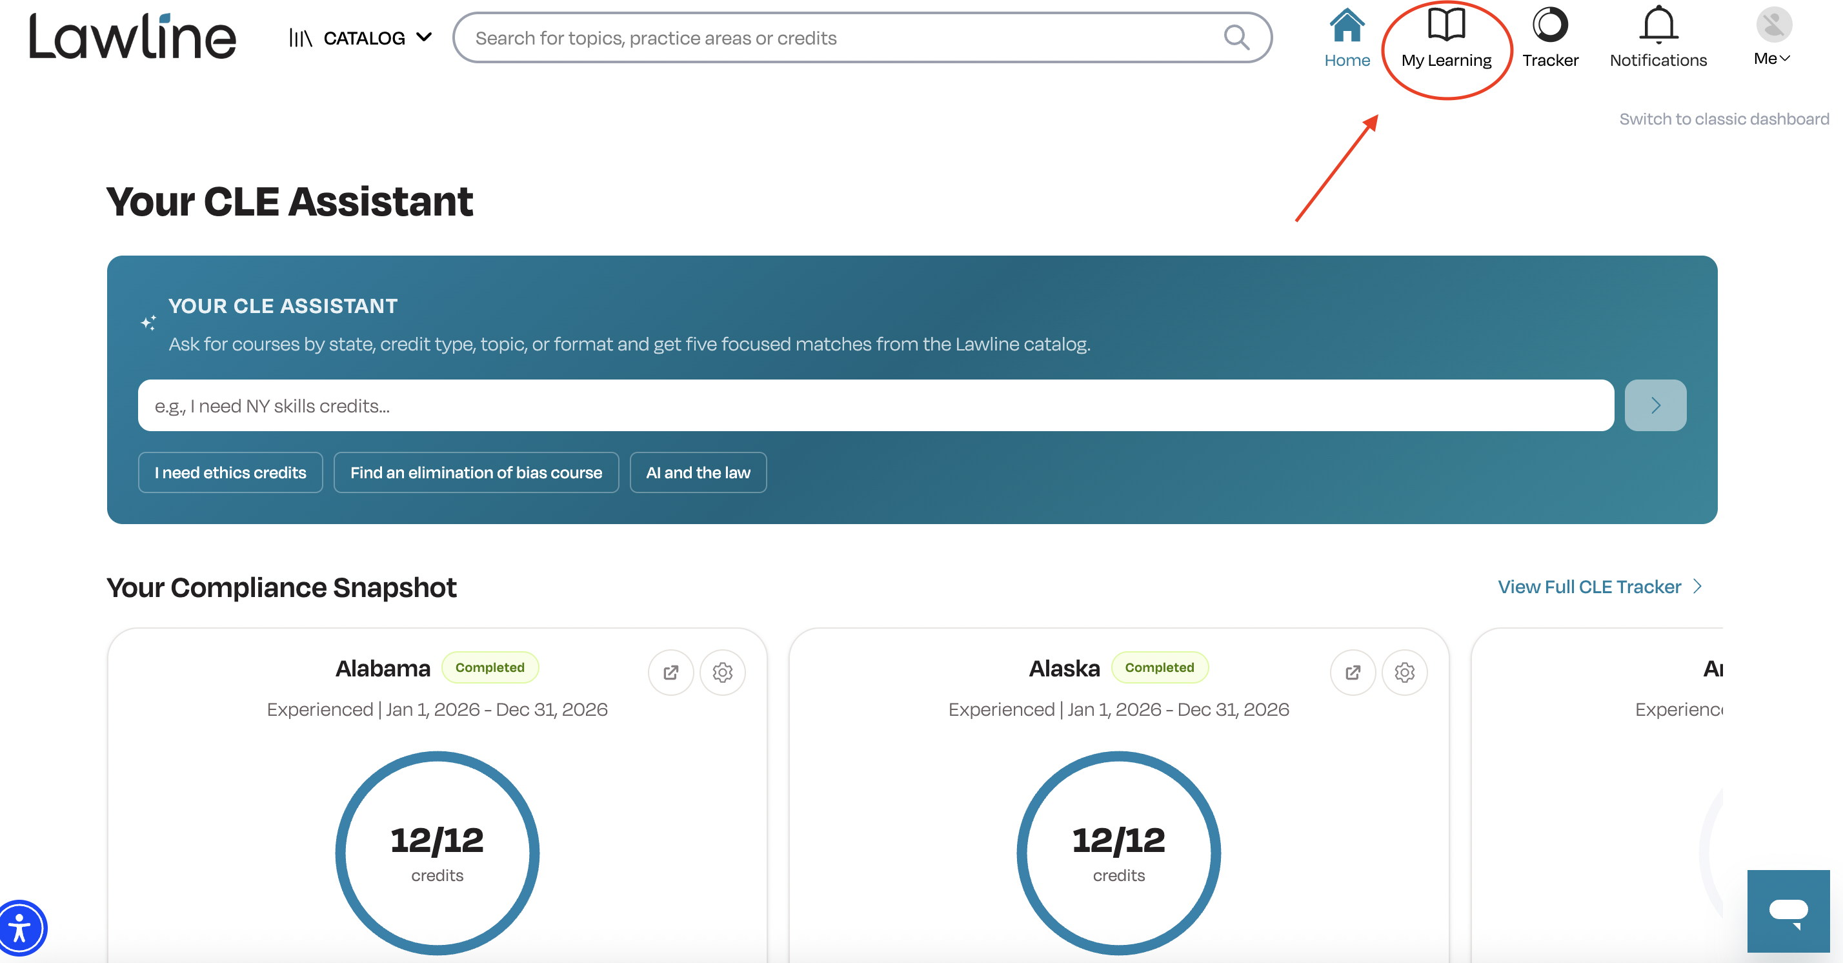Open the Tracker tab

(1551, 38)
